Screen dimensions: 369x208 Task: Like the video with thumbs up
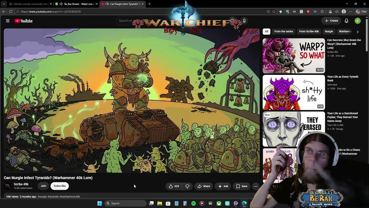click(174, 186)
